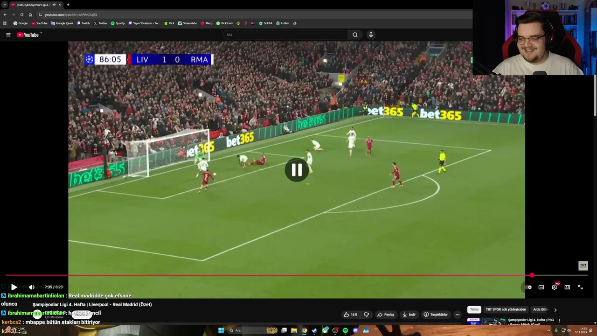Open the Spotify bookmark
This screenshot has width=597, height=336.
coord(118,23)
